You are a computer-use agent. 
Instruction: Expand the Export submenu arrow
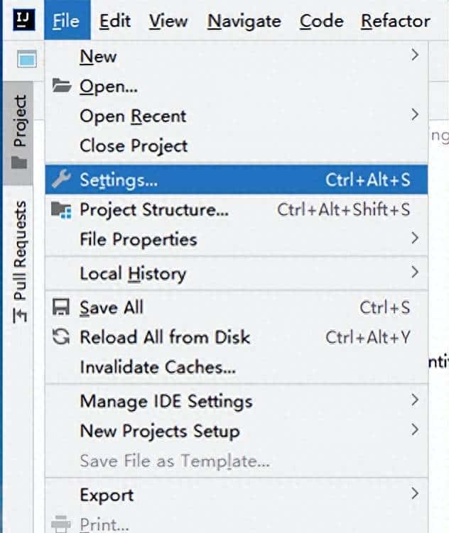[416, 492]
